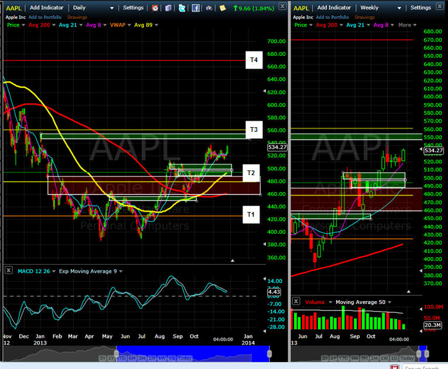Select the Today range on daily chart
This screenshot has width=448, height=369.
pos(184,358)
